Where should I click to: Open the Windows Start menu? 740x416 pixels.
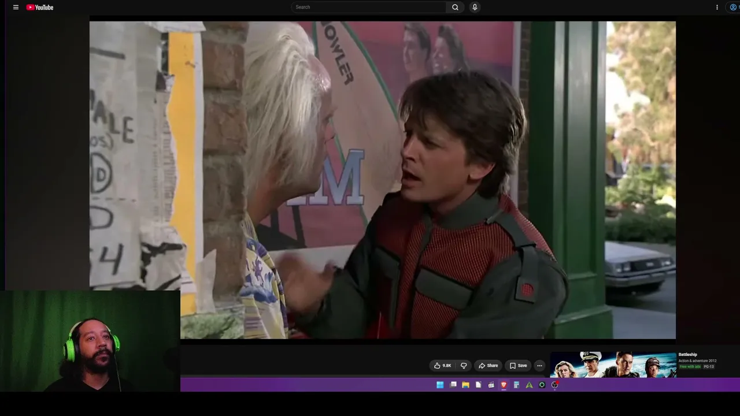click(x=440, y=385)
